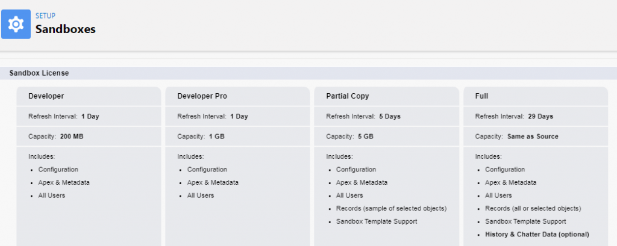Click Records (sample of selected objects) item
617x246 pixels.
tap(391, 208)
